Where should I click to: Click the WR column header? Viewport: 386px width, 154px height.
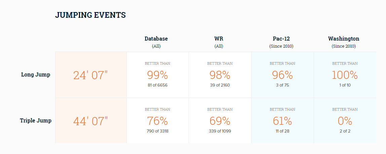click(x=219, y=42)
